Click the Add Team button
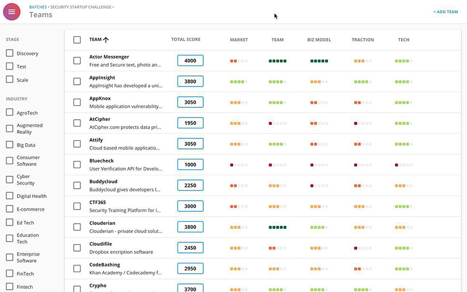The width and height of the screenshot is (467, 292). tap(445, 12)
